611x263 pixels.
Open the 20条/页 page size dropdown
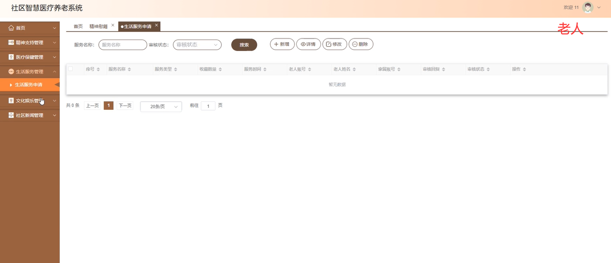(161, 107)
